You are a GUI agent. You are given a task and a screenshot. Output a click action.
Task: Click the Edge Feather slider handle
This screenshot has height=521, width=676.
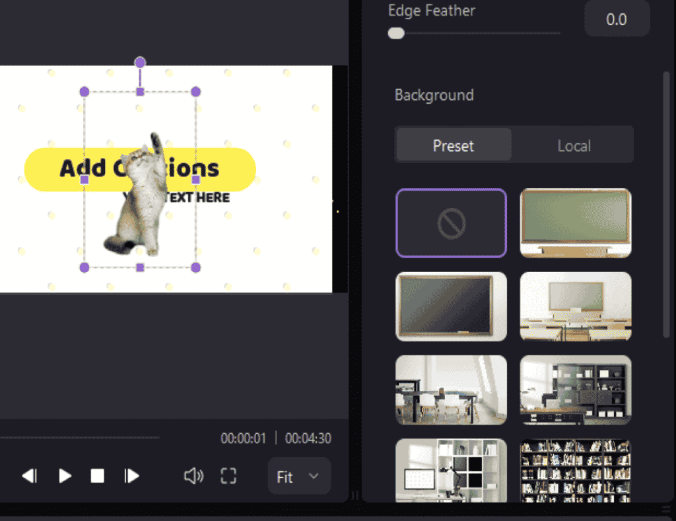click(396, 33)
